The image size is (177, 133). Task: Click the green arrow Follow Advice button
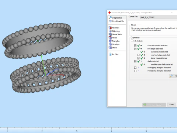[x=154, y=105]
